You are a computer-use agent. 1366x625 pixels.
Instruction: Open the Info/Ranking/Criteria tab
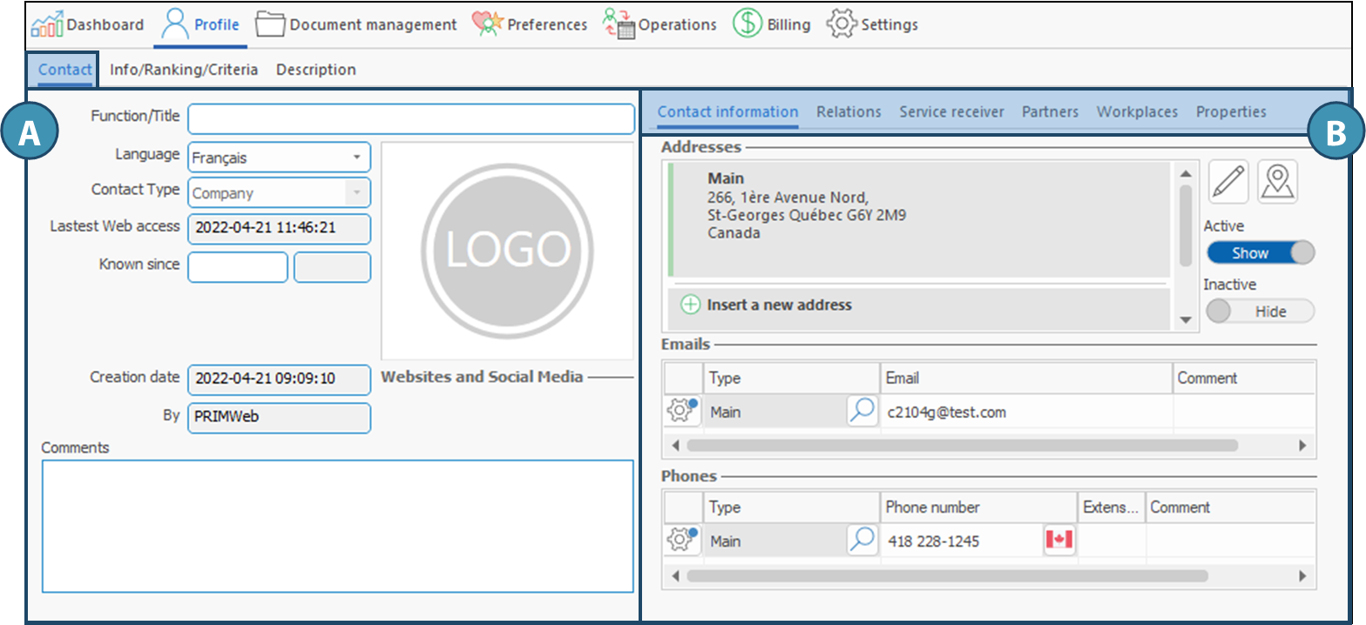coord(184,70)
